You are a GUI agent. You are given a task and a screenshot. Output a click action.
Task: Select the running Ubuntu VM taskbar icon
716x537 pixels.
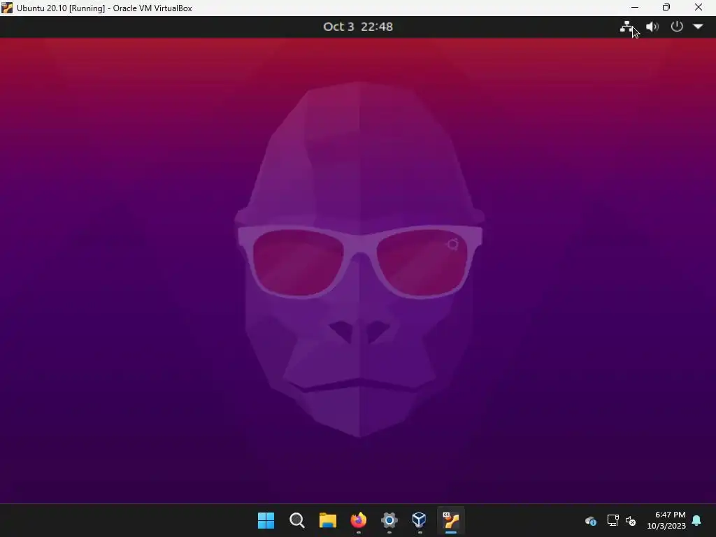click(x=451, y=520)
